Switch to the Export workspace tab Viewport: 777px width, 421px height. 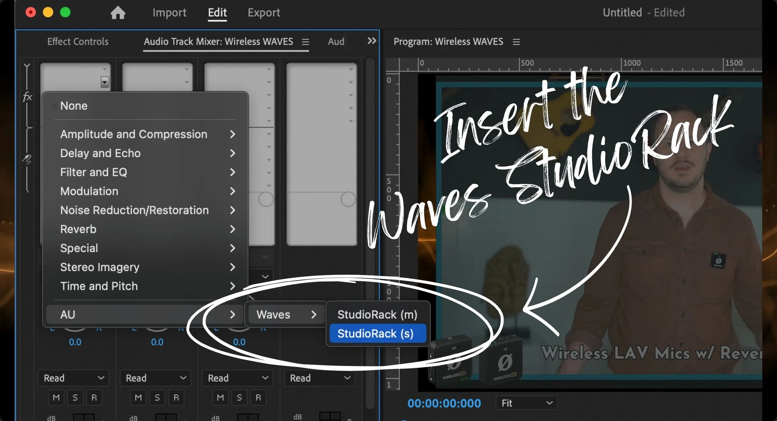[264, 13]
